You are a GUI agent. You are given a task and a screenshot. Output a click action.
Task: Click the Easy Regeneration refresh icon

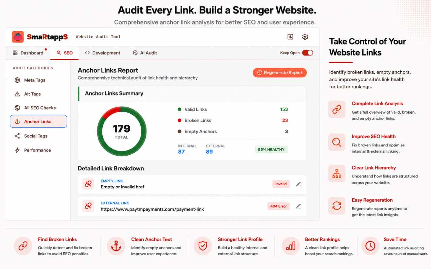337,205
